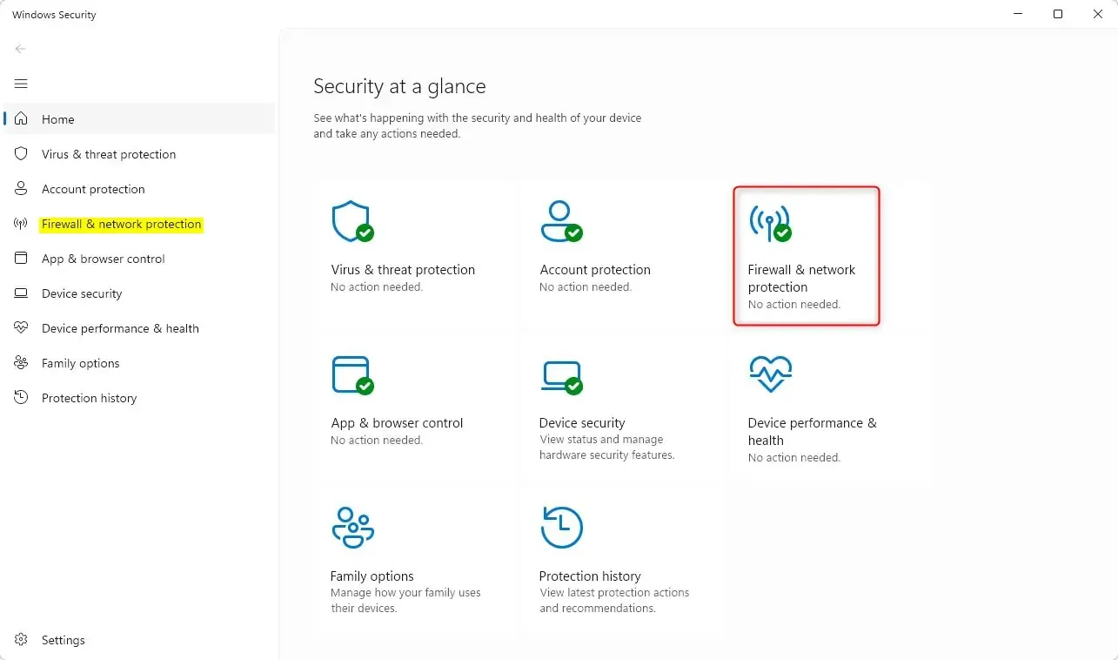Click "View latest protection actions and recommendations."
1118x660 pixels.
pos(614,601)
